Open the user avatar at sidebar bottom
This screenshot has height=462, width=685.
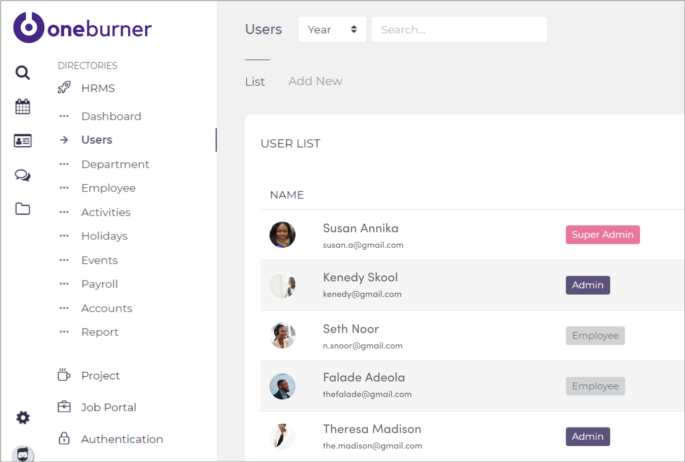[23, 454]
